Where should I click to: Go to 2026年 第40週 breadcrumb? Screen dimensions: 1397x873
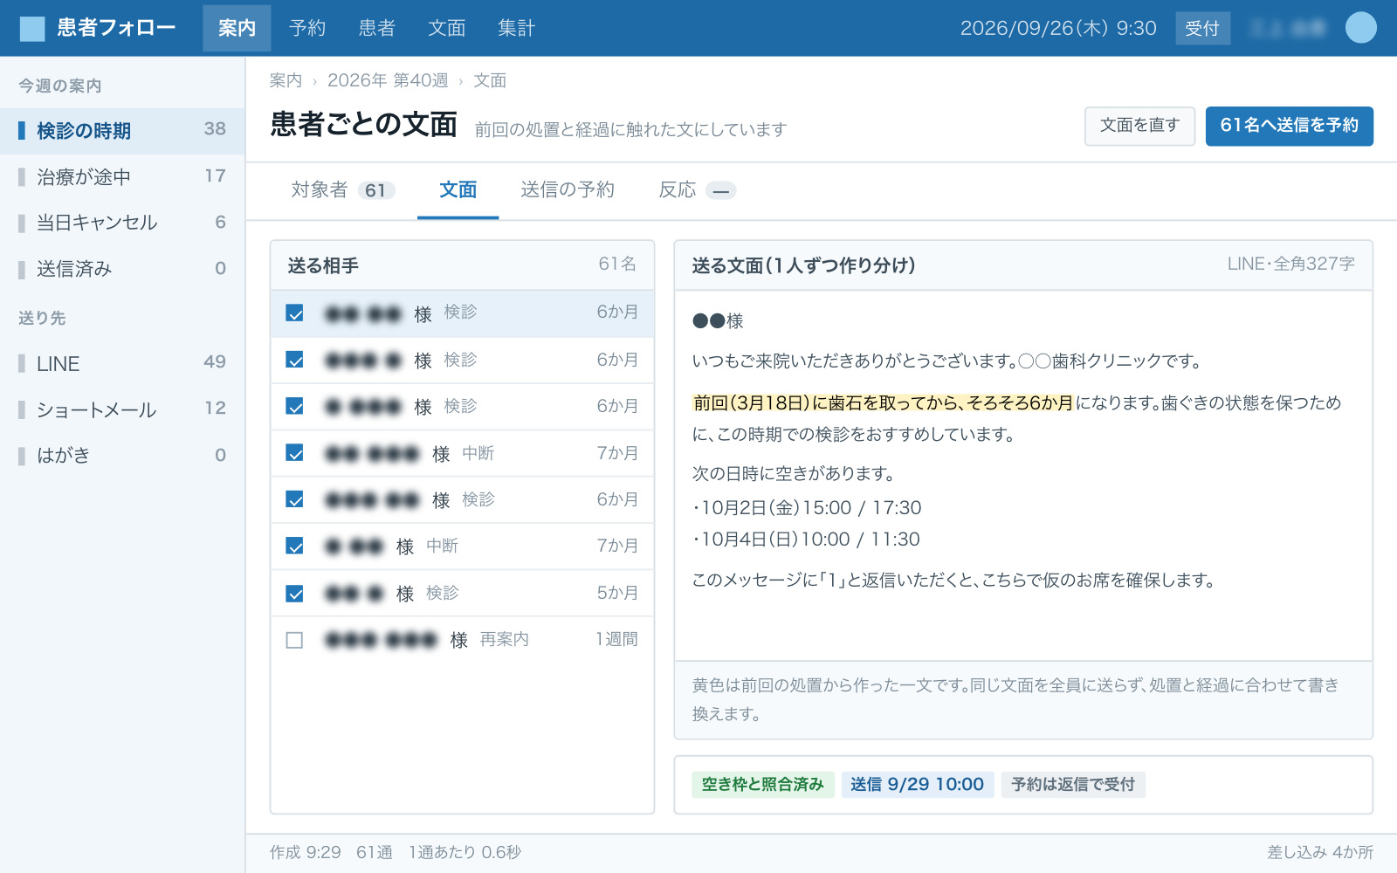point(388,80)
